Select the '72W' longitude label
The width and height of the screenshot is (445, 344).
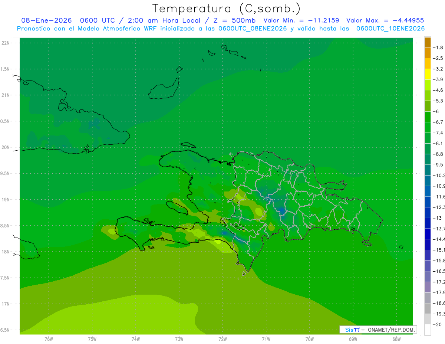click(222, 339)
